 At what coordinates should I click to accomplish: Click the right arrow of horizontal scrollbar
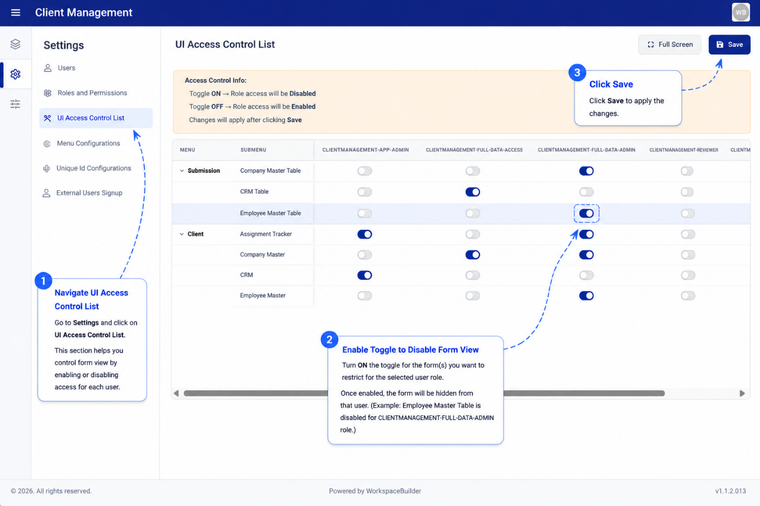point(742,393)
